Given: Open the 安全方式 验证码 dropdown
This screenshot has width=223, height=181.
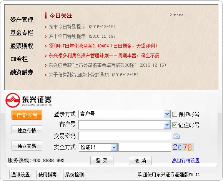Looking at the screenshot, I should coord(114,147).
